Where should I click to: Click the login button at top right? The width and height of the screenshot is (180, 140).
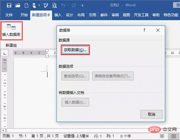(x=176, y=5)
